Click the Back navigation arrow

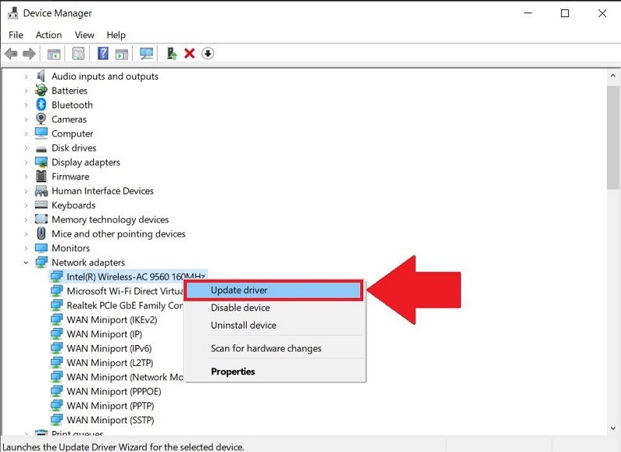(11, 53)
